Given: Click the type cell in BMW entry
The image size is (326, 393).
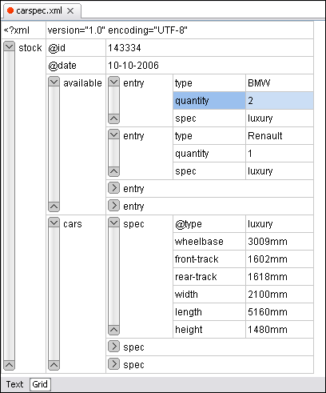Looking at the screenshot, I should point(209,83).
